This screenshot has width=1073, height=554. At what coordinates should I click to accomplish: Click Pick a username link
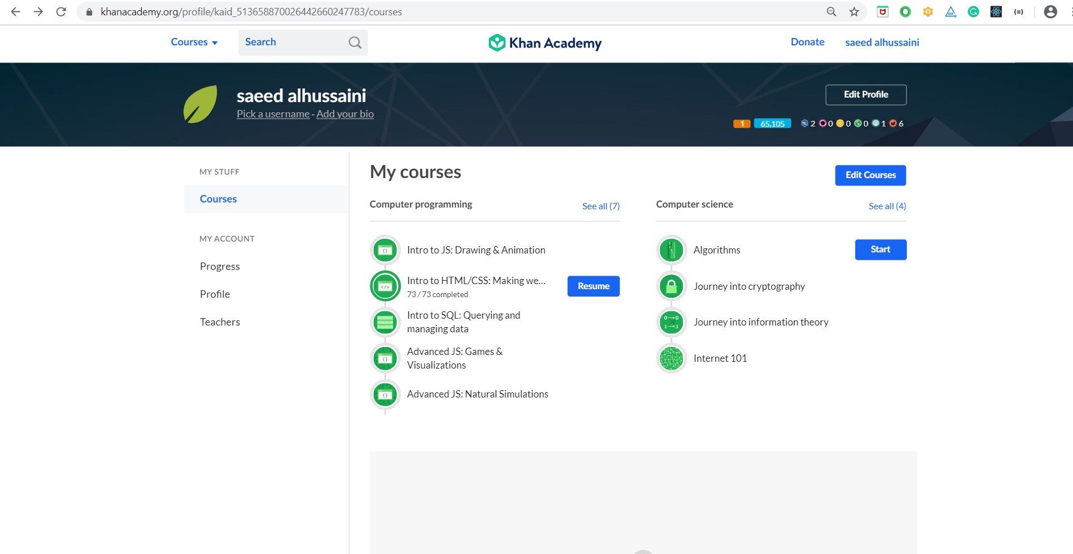(273, 114)
